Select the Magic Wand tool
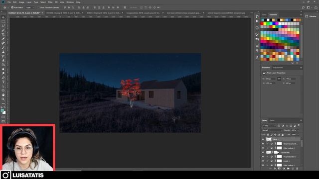 (x=3, y=30)
